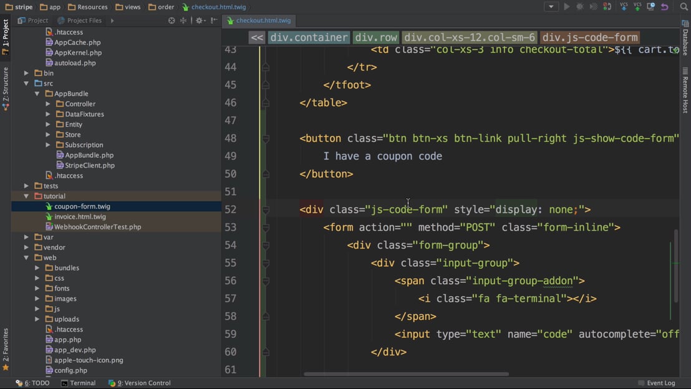Open Show History clock icon
Image resolution: width=691 pixels, height=389 pixels.
click(x=650, y=7)
